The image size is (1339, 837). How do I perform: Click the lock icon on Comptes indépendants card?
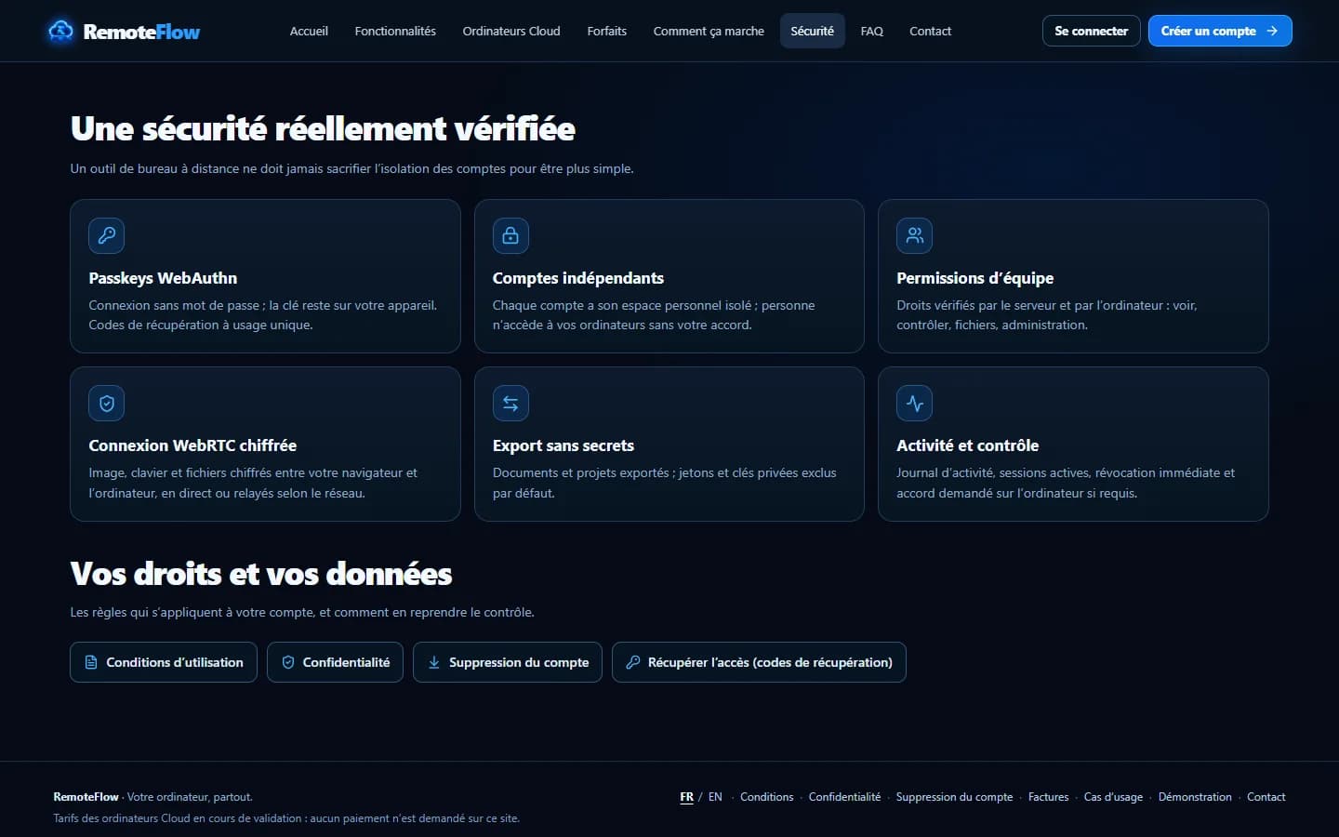click(510, 235)
